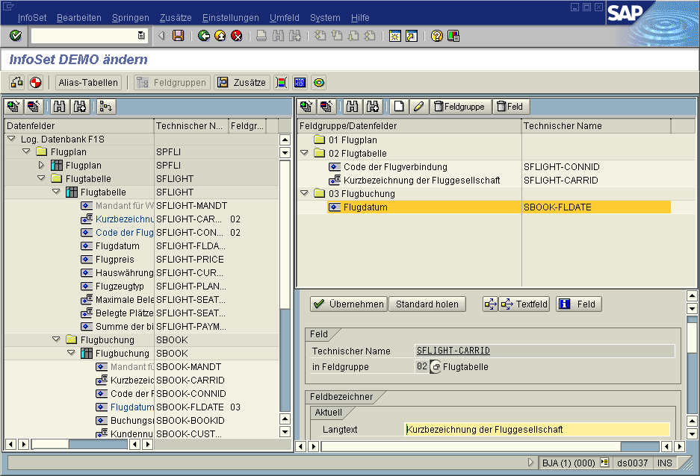Open the Help question mark icon
The height and width of the screenshot is (476, 700).
click(x=437, y=36)
